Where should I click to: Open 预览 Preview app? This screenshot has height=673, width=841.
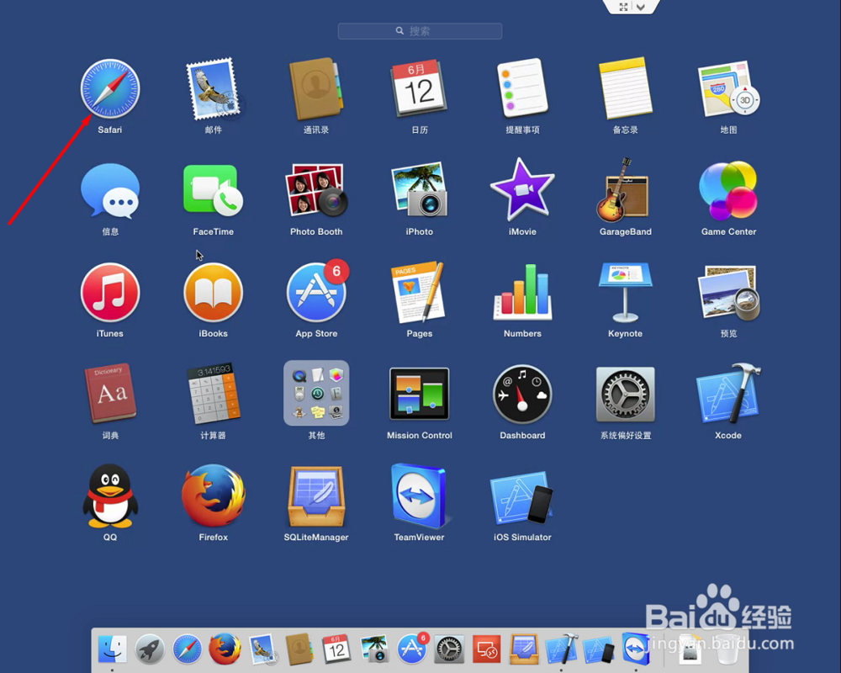point(728,293)
